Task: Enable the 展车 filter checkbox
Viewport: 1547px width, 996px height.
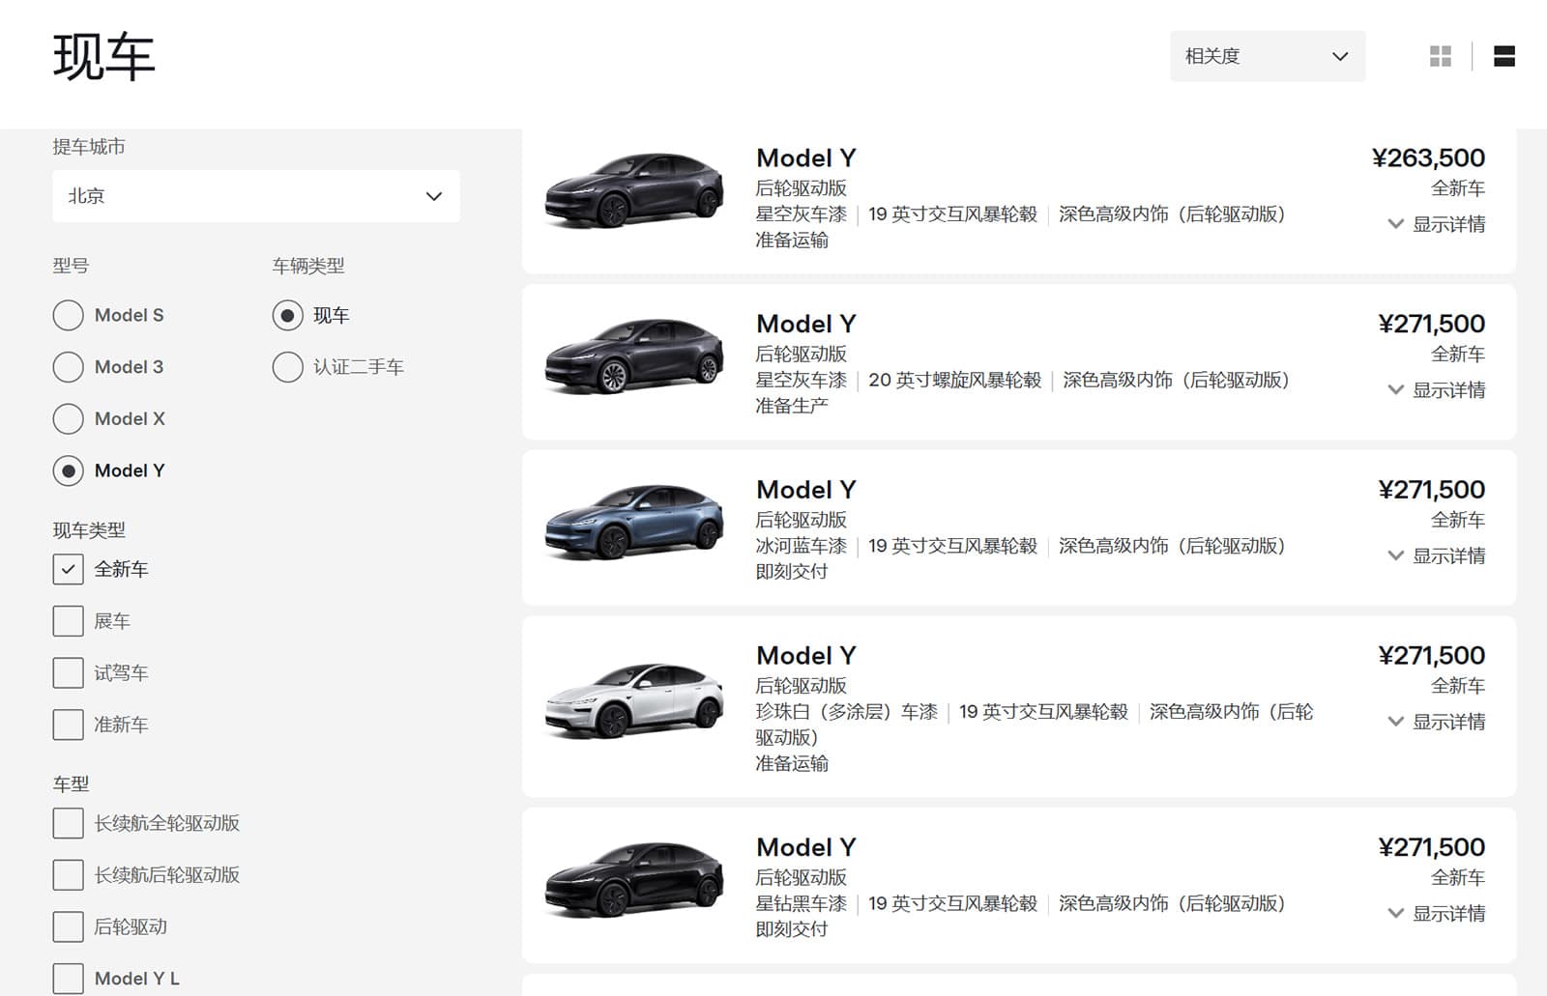Action: pos(67,621)
